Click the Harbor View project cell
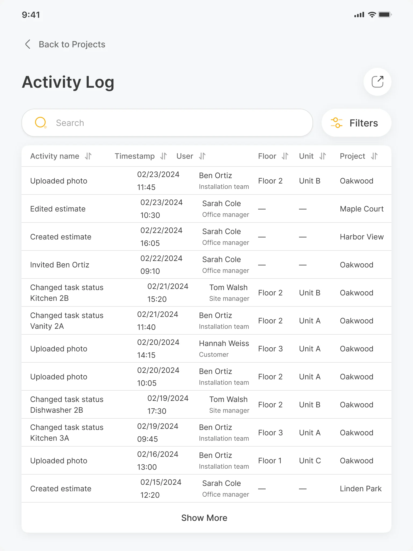 tap(362, 237)
